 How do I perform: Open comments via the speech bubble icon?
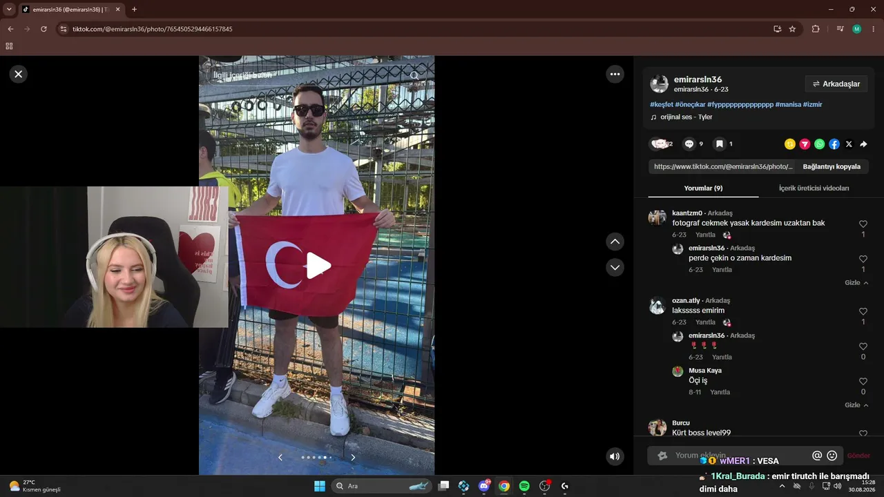pyautogui.click(x=689, y=144)
